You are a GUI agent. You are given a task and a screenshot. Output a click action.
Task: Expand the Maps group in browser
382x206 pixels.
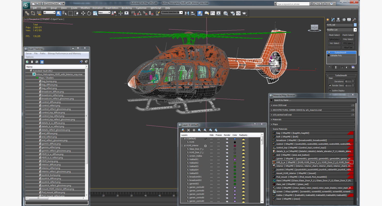coord(272,124)
